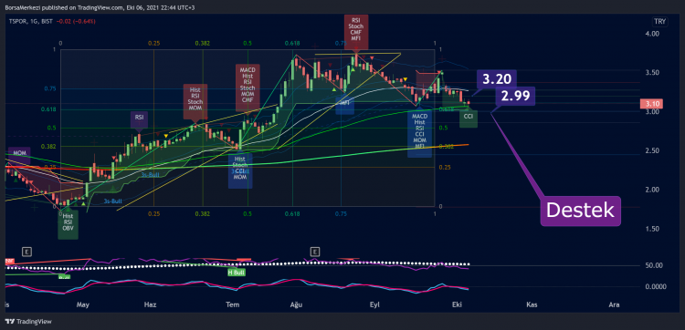The height and width of the screenshot is (330, 685).
Task: Click the purple RSI signal box
Action: coord(139,119)
